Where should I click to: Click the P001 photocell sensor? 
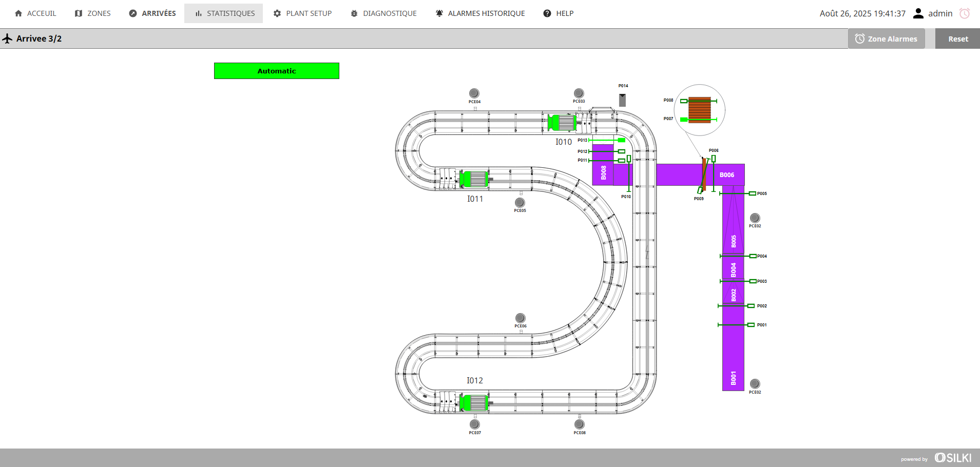point(736,325)
